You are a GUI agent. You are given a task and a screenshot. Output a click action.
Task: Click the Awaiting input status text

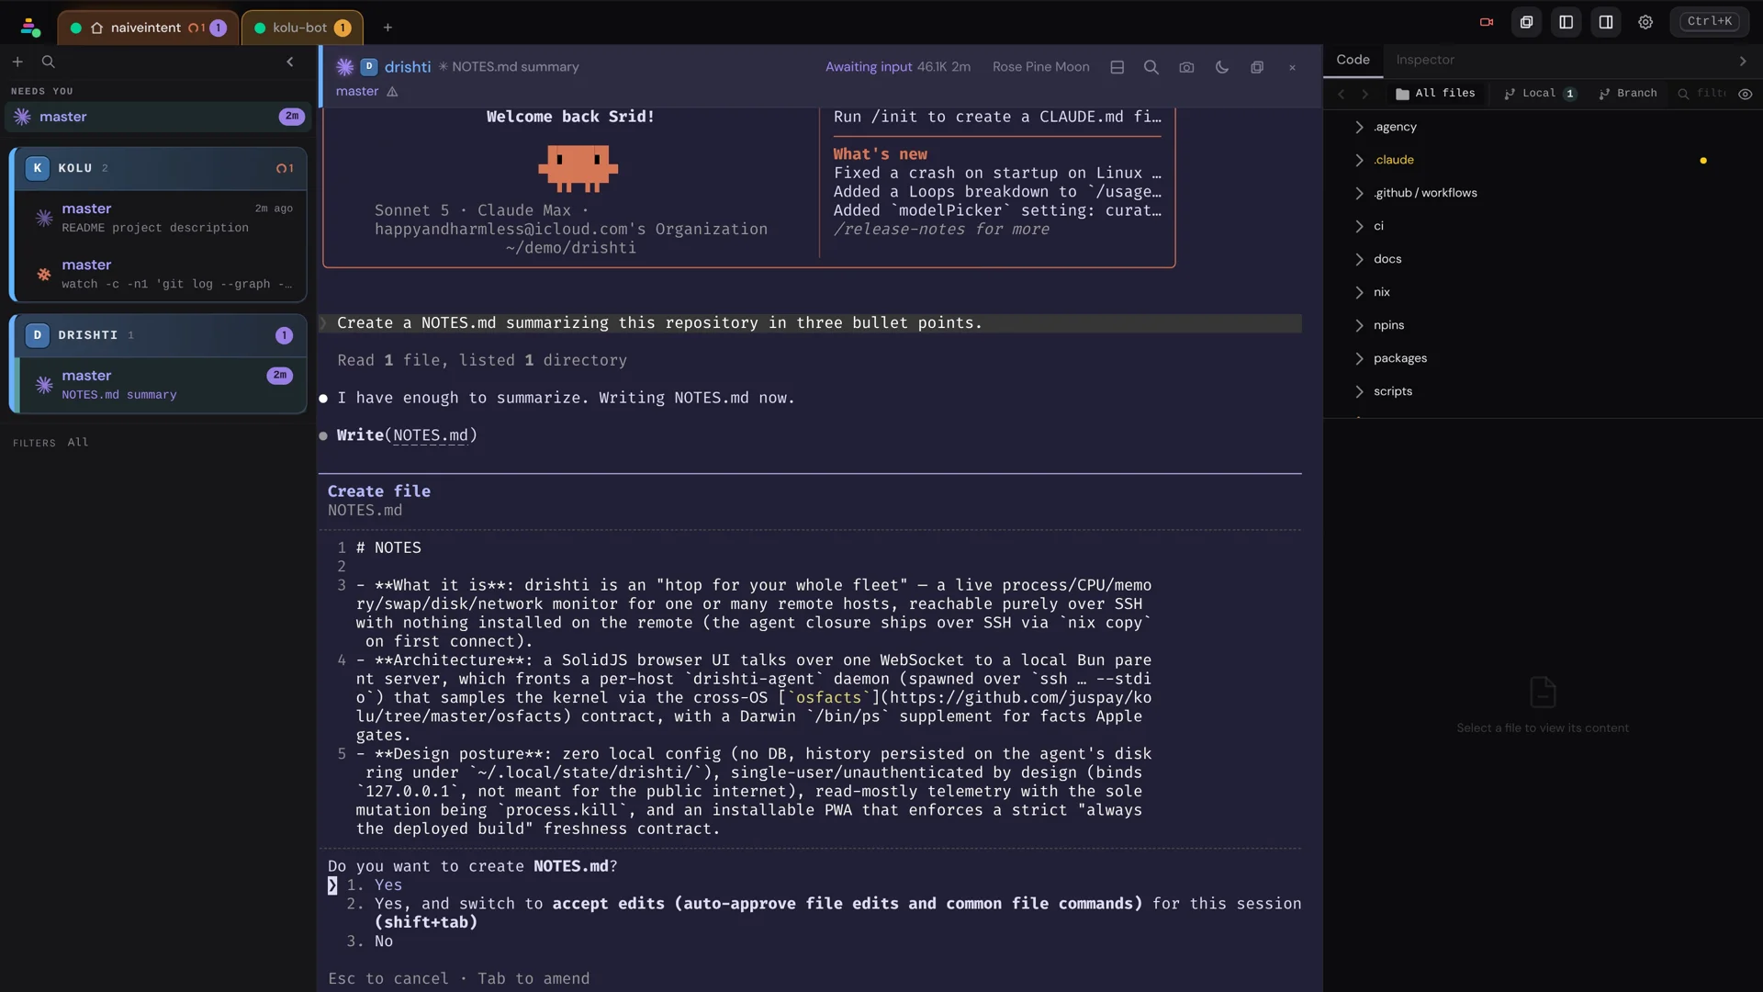(869, 67)
